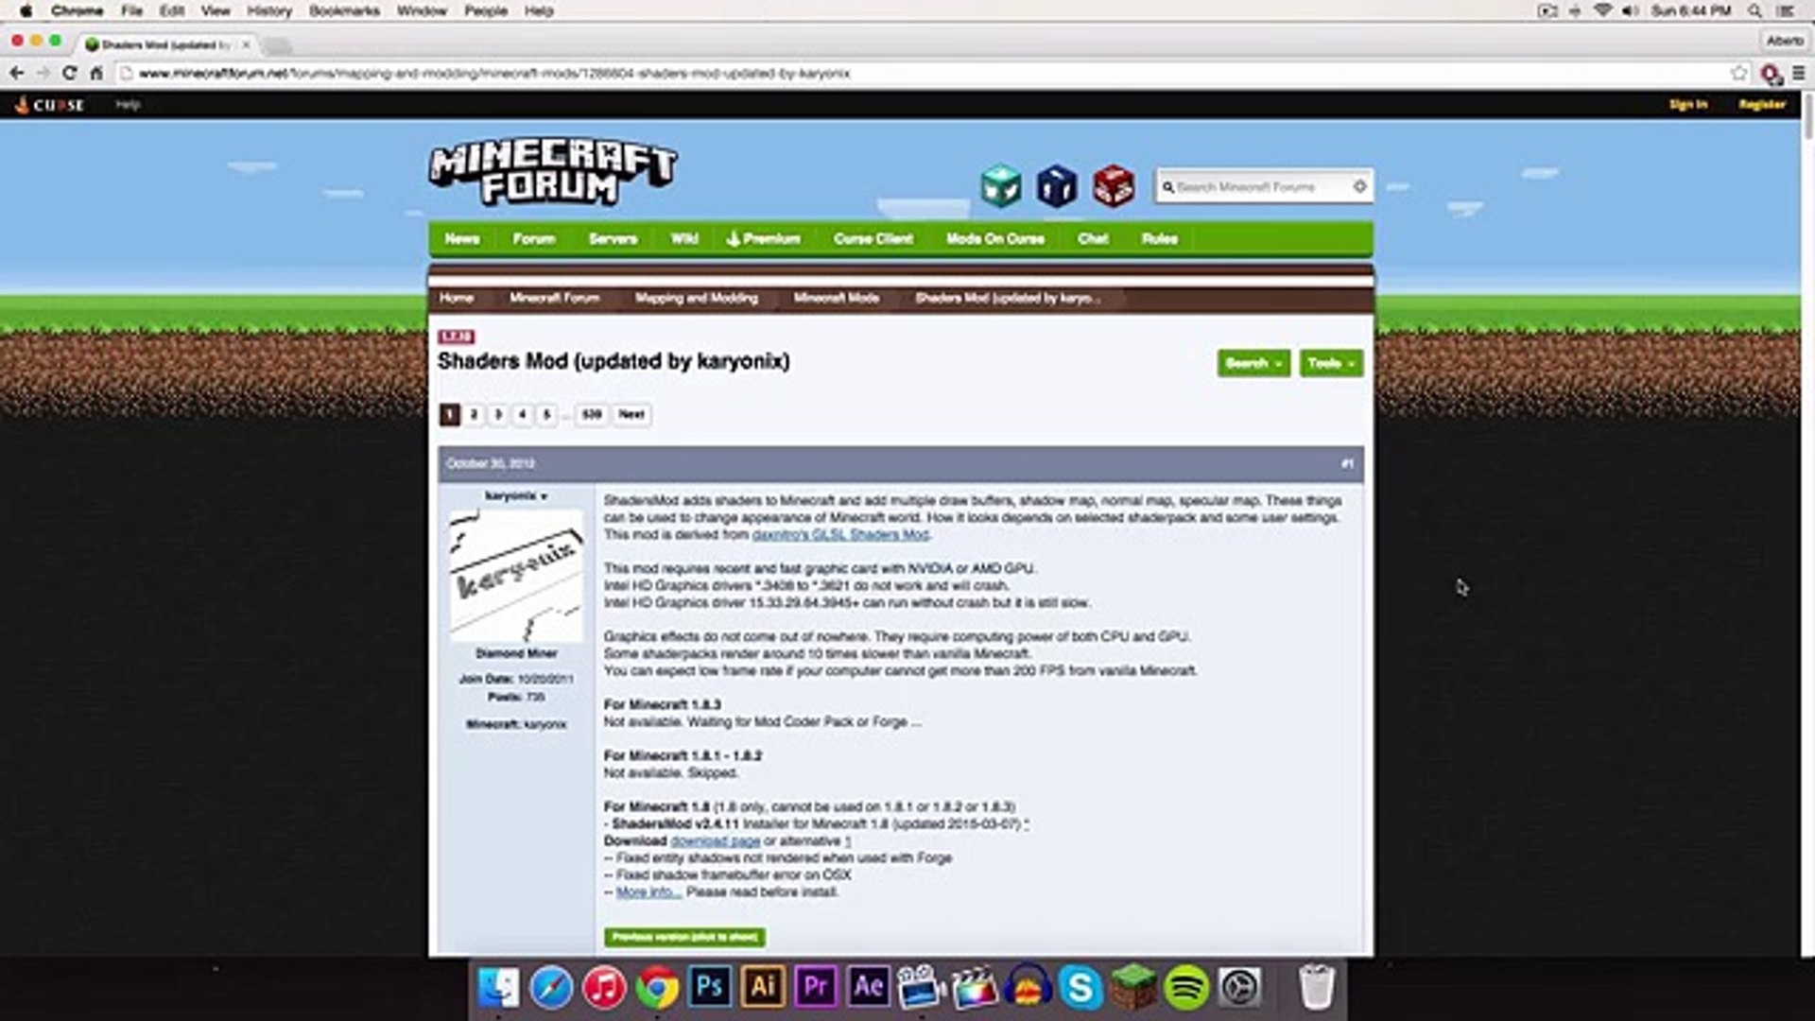Open the Bookmarks menu

click(x=343, y=11)
